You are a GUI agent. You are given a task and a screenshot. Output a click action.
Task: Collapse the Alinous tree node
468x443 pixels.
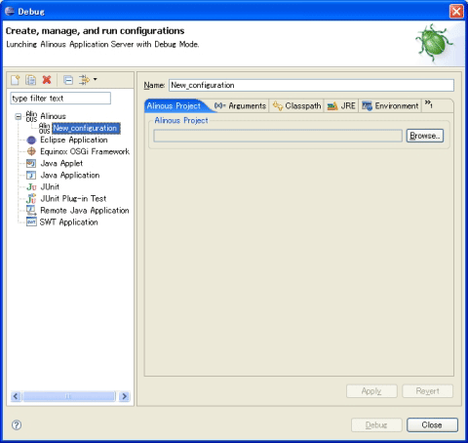point(19,116)
